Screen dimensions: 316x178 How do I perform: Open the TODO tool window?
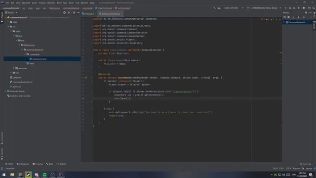pos(9,164)
